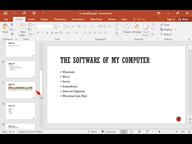The height and width of the screenshot is (144, 192).
Task: Click the Increase List Level icon
Action: [105, 26]
